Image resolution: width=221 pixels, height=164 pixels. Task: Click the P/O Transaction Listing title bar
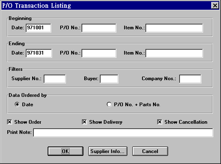(x=106, y=6)
